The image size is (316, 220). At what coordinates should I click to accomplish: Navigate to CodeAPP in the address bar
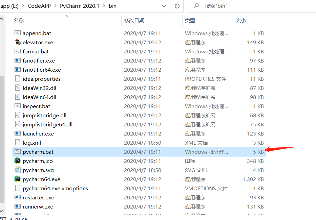39,6
